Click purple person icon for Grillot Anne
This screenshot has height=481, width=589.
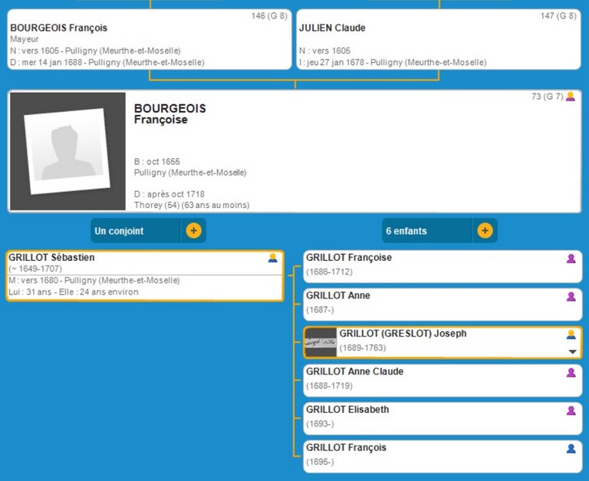(571, 297)
